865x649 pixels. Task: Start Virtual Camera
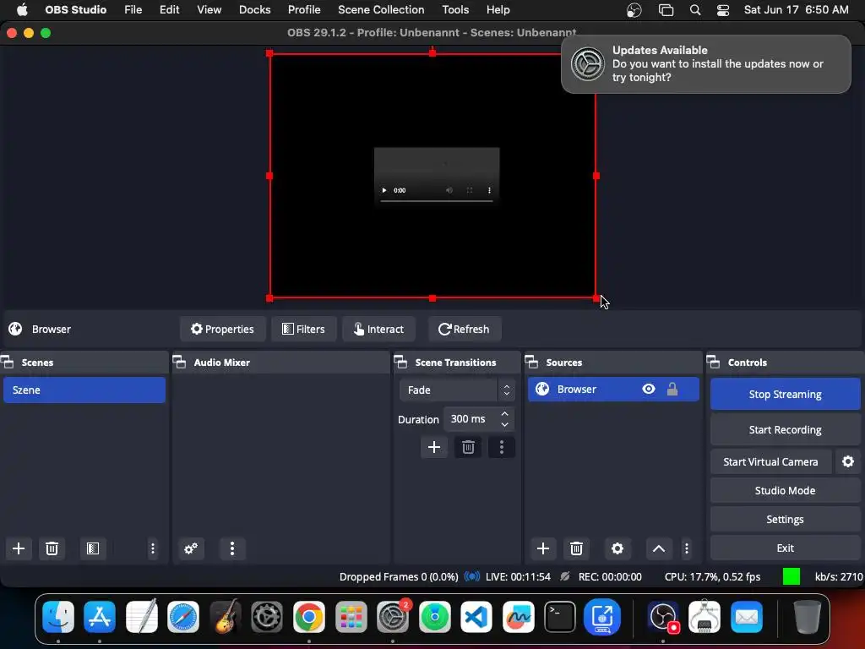[770, 461]
